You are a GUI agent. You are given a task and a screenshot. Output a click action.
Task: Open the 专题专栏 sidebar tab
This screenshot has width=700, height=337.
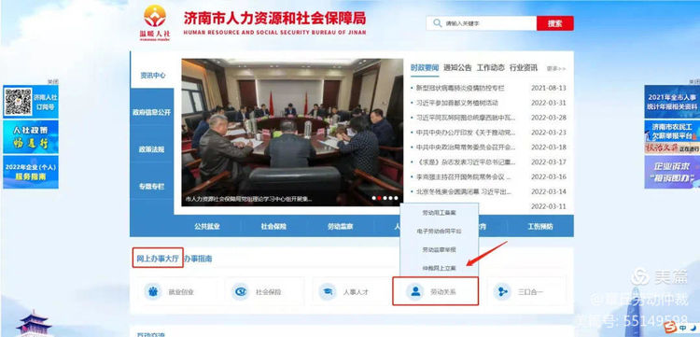point(152,186)
